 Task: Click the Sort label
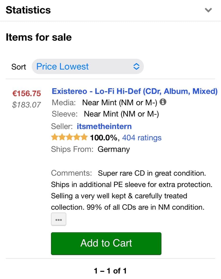pyautogui.click(x=19, y=67)
